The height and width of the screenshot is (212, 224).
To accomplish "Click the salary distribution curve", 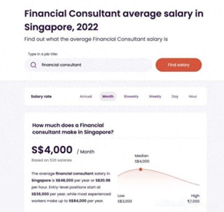I will click(x=159, y=177).
